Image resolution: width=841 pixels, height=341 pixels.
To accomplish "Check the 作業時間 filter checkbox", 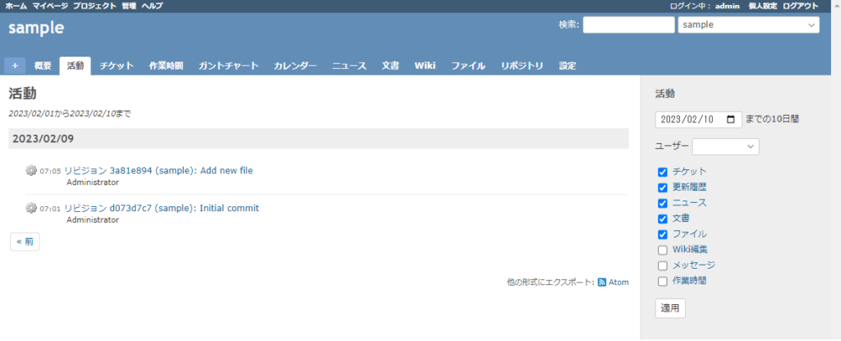I will click(x=663, y=281).
